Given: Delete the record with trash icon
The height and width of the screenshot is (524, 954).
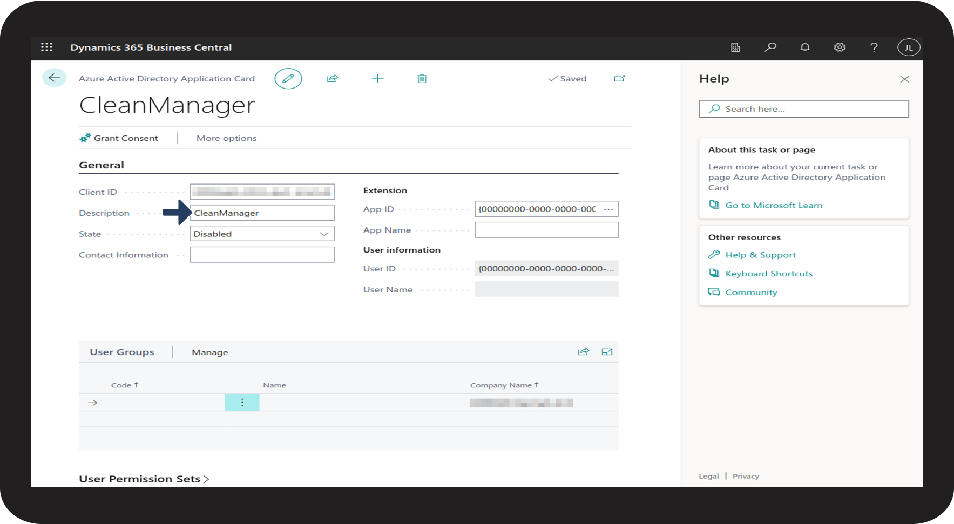Looking at the screenshot, I should click(422, 79).
